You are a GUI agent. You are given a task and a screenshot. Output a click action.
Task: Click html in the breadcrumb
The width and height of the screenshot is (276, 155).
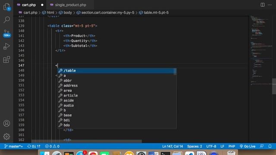pyautogui.click(x=50, y=12)
